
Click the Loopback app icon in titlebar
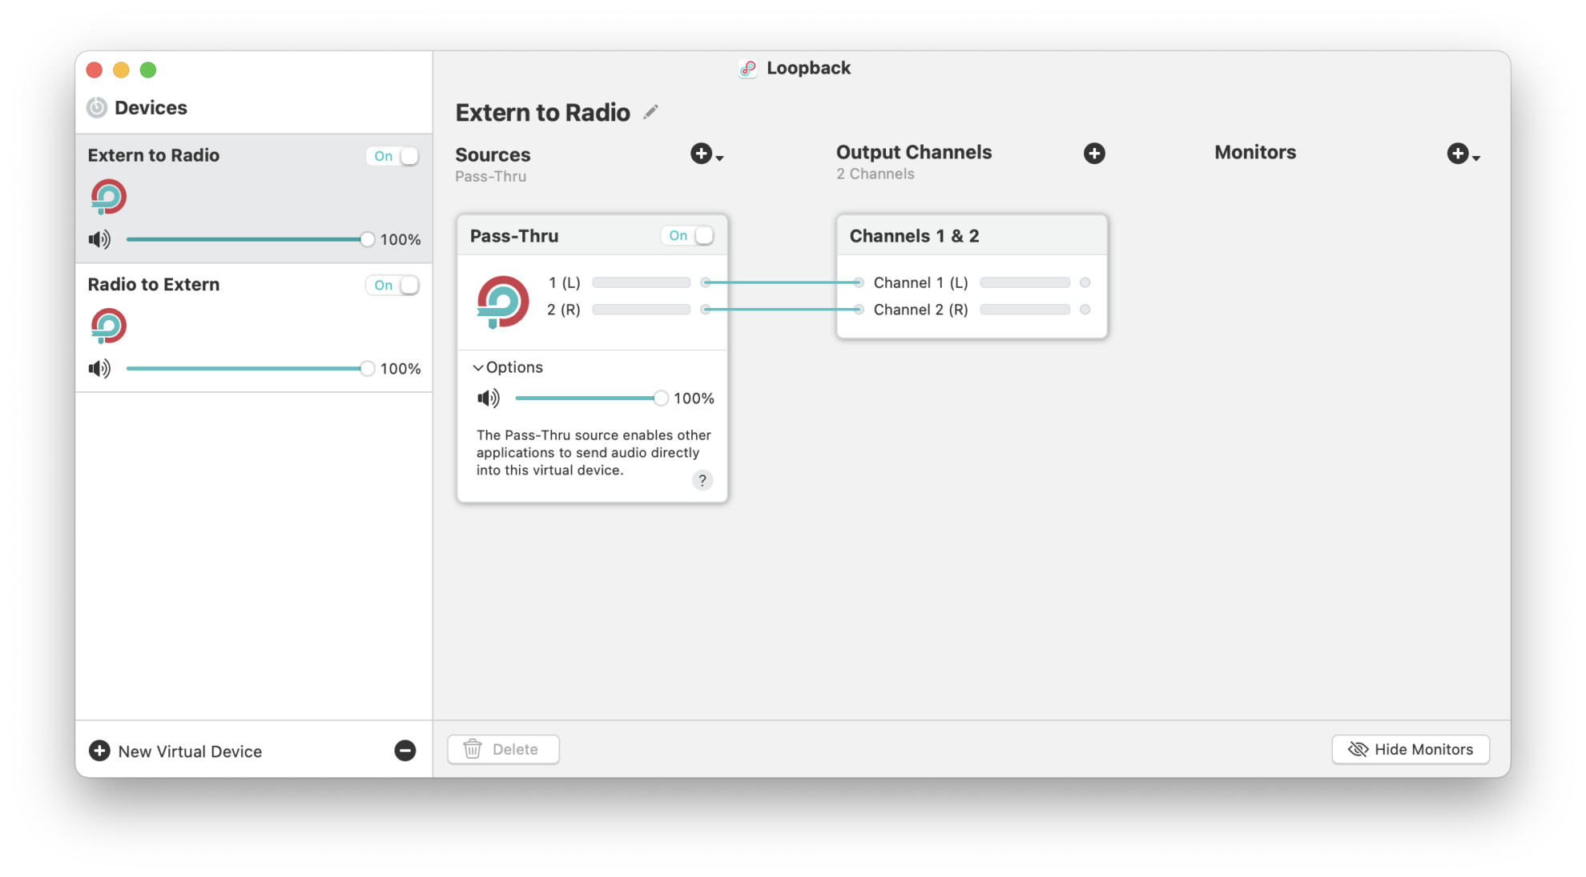pyautogui.click(x=747, y=68)
